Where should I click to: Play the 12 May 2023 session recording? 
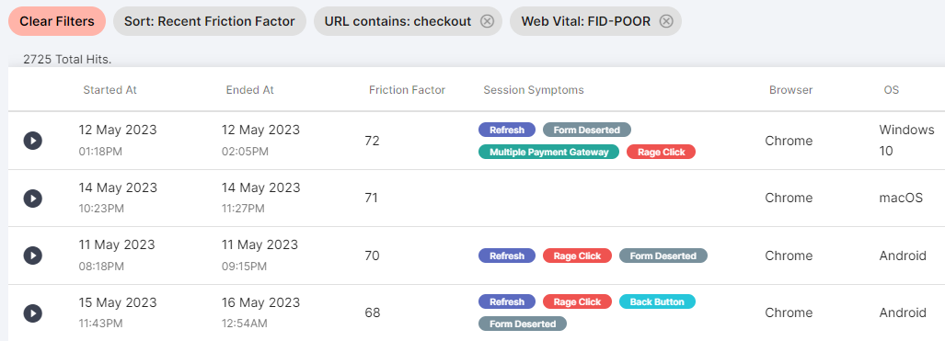(32, 141)
